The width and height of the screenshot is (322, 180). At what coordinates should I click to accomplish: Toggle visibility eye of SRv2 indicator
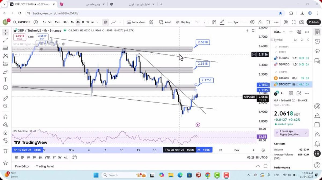coord(64,44)
